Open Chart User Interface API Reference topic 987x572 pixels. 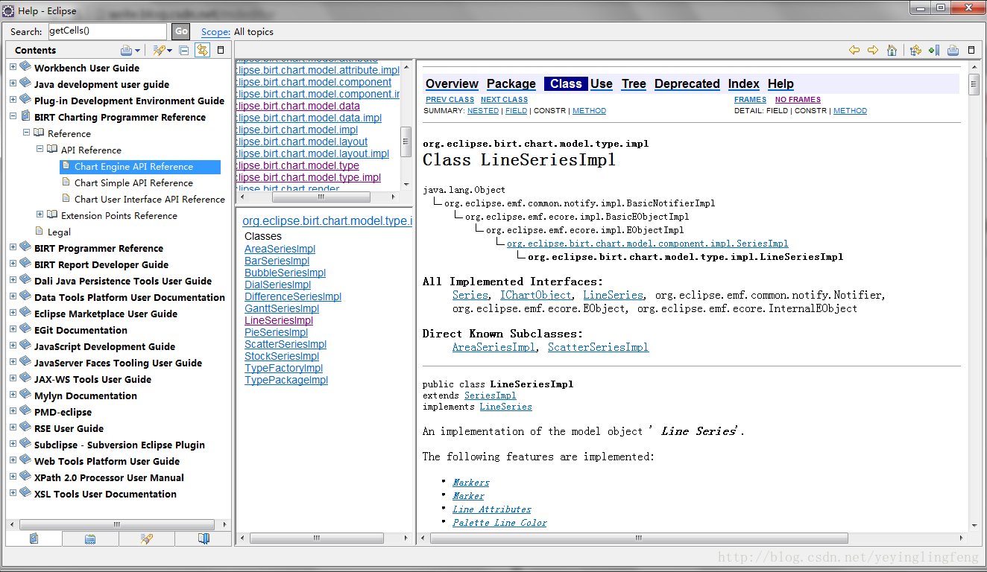pyautogui.click(x=149, y=200)
